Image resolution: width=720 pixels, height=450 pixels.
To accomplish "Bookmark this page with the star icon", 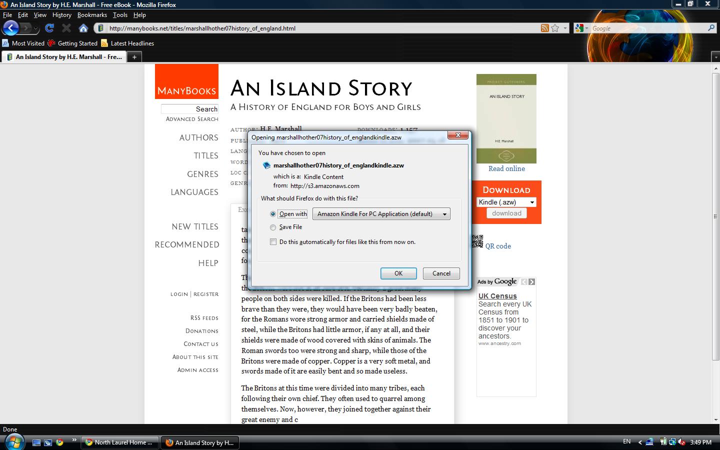I will (555, 28).
